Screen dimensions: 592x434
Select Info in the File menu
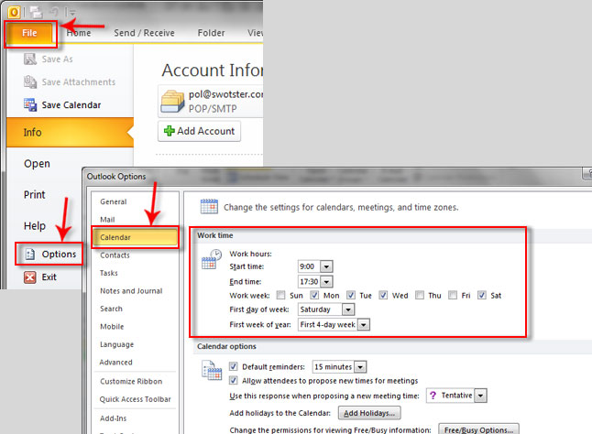click(x=70, y=133)
